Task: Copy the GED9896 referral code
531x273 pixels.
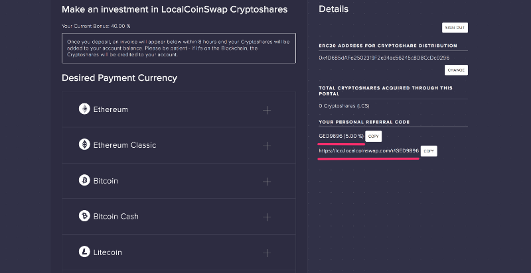Action: pyautogui.click(x=374, y=136)
